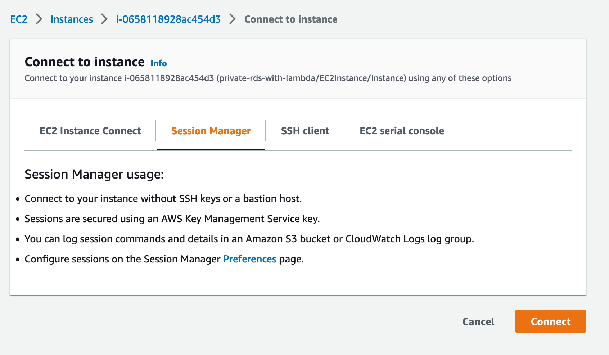Navigate to the EC2 breadcrumb link
Image resolution: width=609 pixels, height=355 pixels.
(19, 19)
